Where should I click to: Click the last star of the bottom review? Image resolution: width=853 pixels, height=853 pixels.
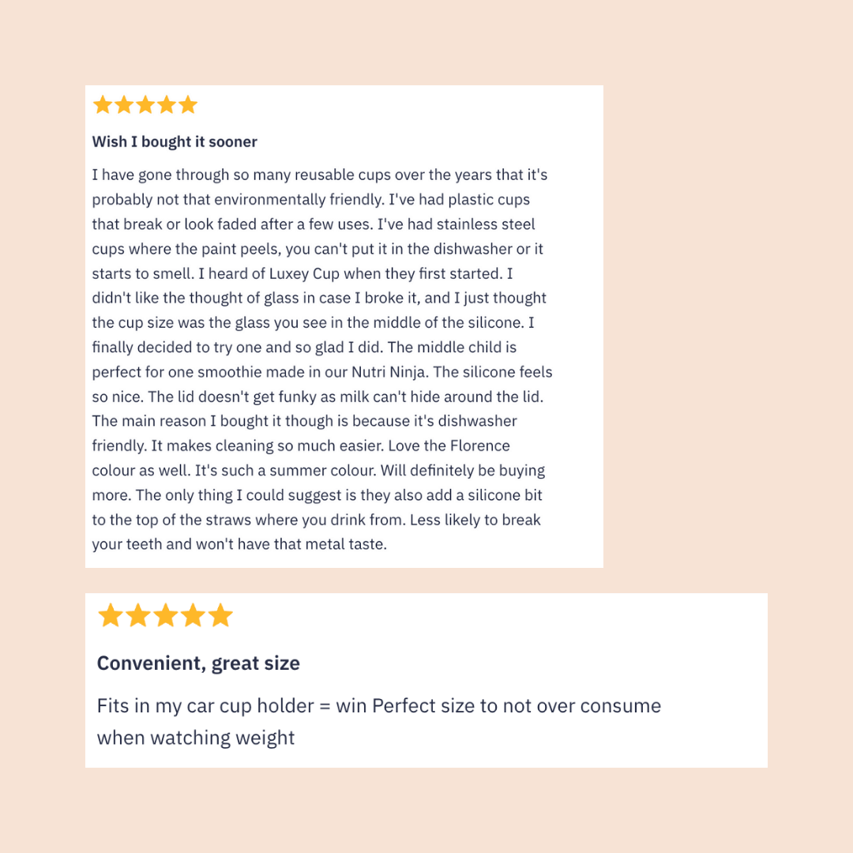point(221,615)
